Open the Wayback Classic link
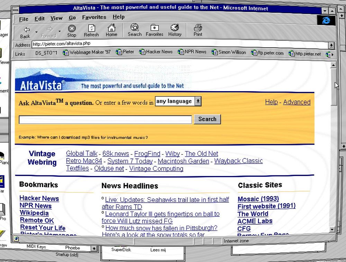Viewport: 346px width, 262px height. tap(238, 161)
